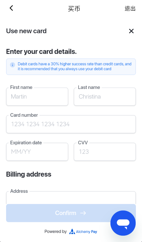Click the Enter your card details heading
142x242 pixels.
click(41, 51)
